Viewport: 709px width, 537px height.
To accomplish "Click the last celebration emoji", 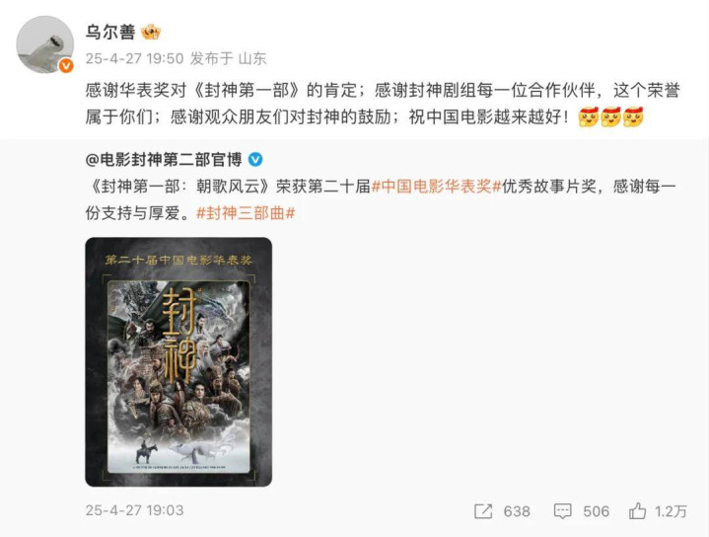I will tap(633, 117).
